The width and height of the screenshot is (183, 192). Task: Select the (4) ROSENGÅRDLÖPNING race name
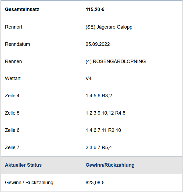(116, 61)
